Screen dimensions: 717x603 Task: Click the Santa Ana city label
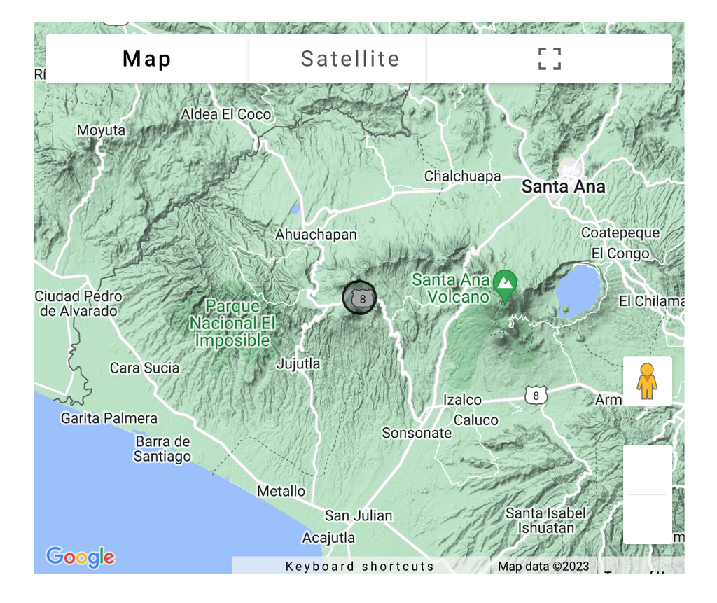(x=564, y=187)
